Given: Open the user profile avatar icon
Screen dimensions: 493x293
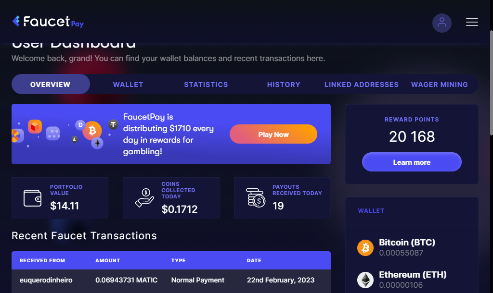Looking at the screenshot, I should pos(441,23).
